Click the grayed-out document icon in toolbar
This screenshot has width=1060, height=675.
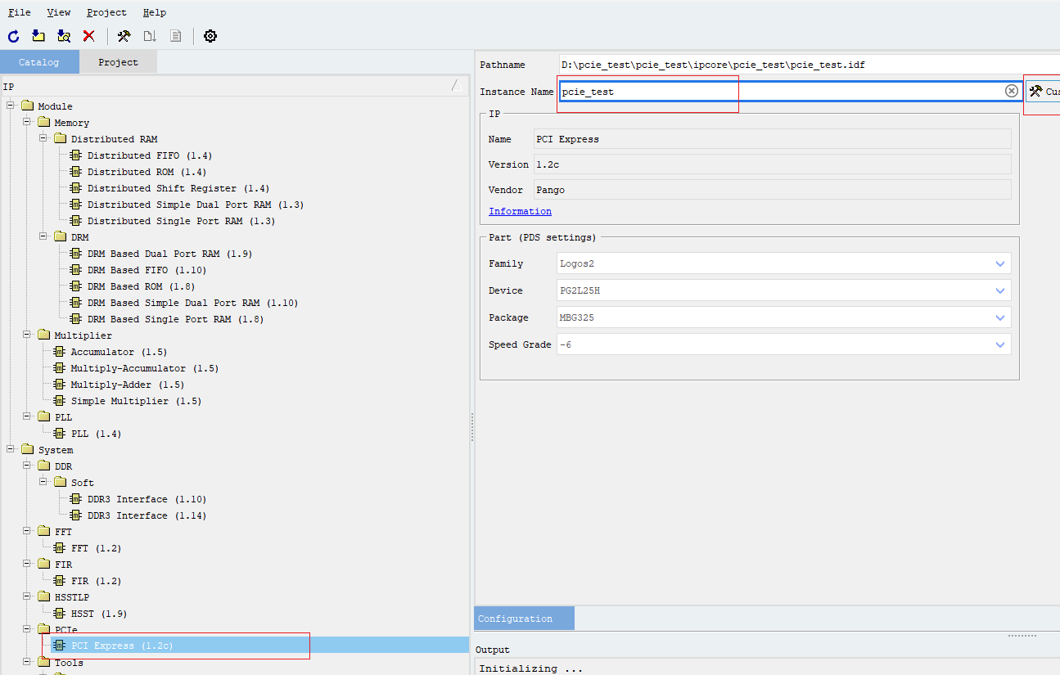(x=175, y=36)
